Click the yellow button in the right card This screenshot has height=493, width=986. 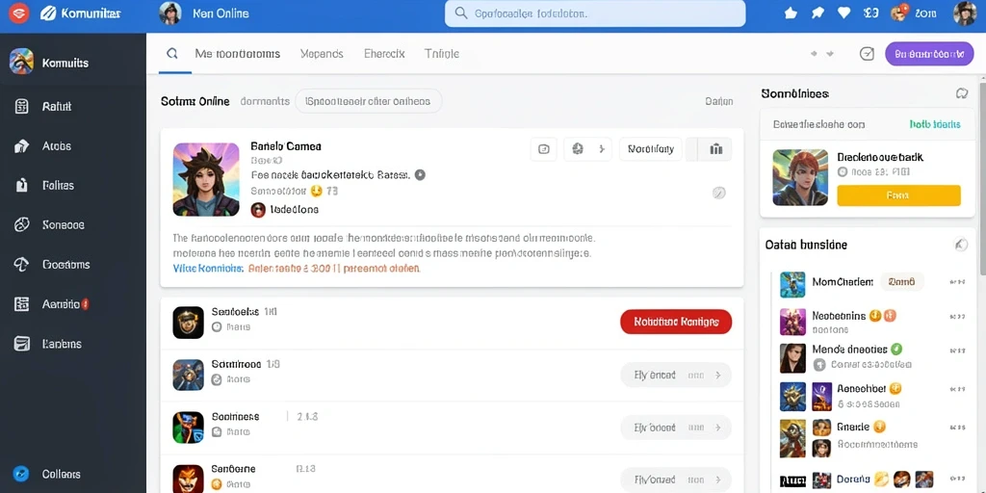click(x=898, y=195)
